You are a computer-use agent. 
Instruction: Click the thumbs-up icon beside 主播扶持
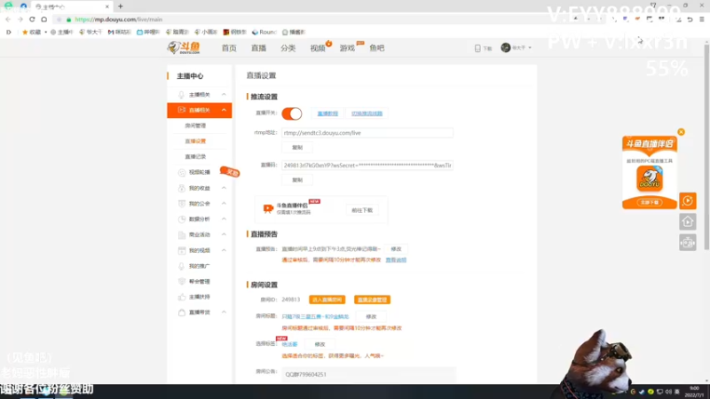tap(182, 297)
